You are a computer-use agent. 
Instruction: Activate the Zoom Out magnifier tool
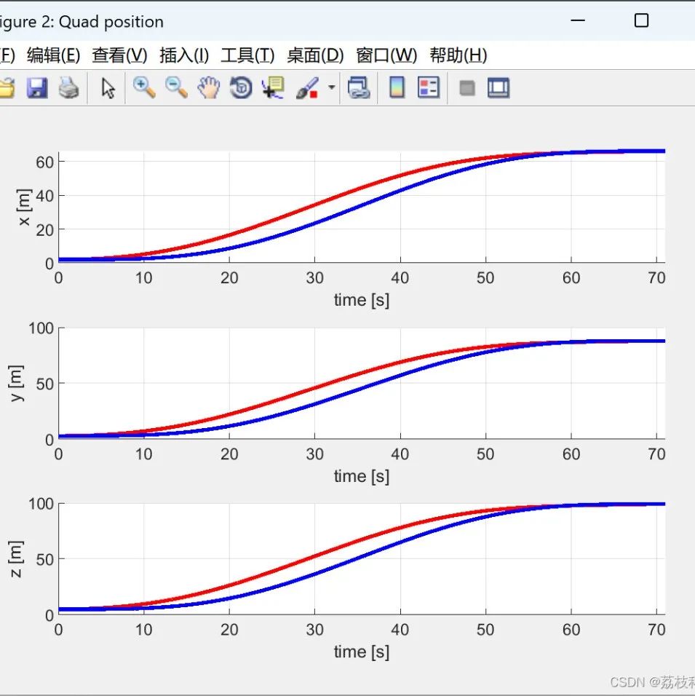click(x=176, y=87)
